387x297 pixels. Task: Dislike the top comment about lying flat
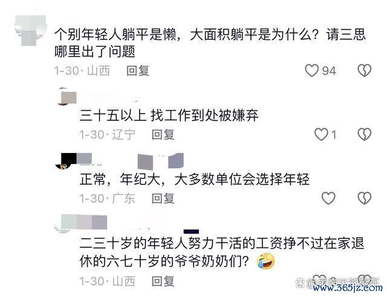tap(365, 71)
